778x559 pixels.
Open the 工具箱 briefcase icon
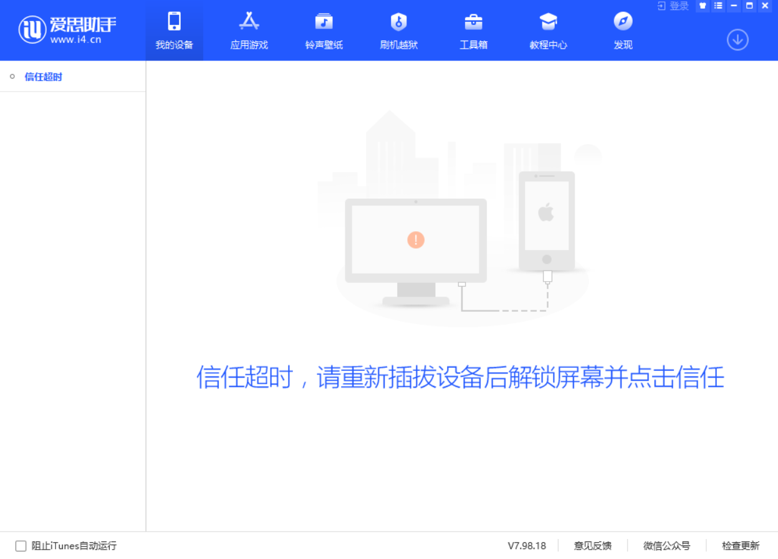[473, 30]
